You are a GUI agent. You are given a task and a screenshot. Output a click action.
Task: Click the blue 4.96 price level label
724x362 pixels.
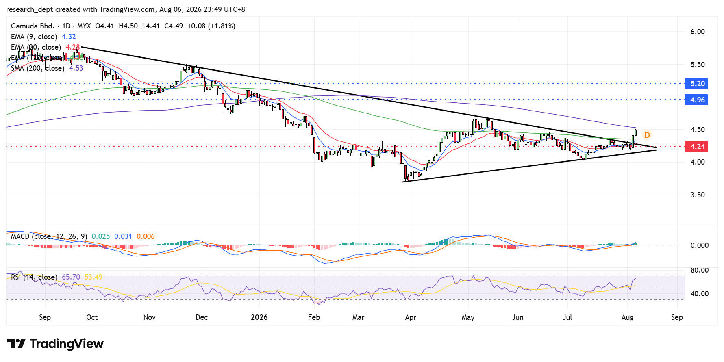pyautogui.click(x=697, y=100)
